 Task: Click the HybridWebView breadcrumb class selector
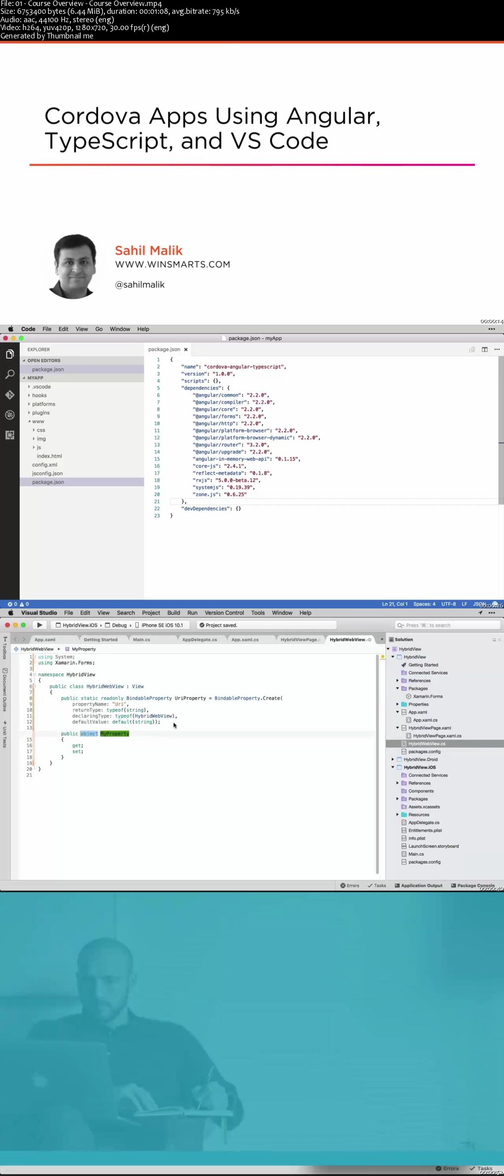click(34, 649)
